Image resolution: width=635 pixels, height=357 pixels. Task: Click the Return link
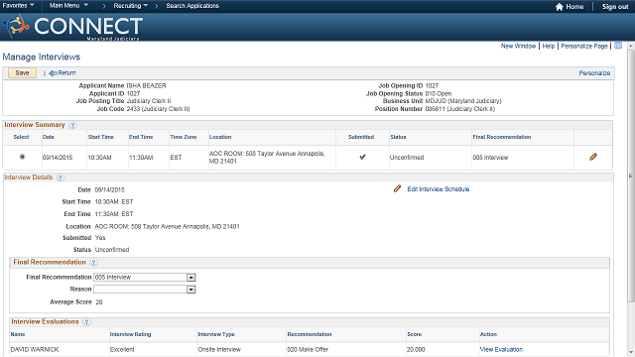click(x=66, y=73)
